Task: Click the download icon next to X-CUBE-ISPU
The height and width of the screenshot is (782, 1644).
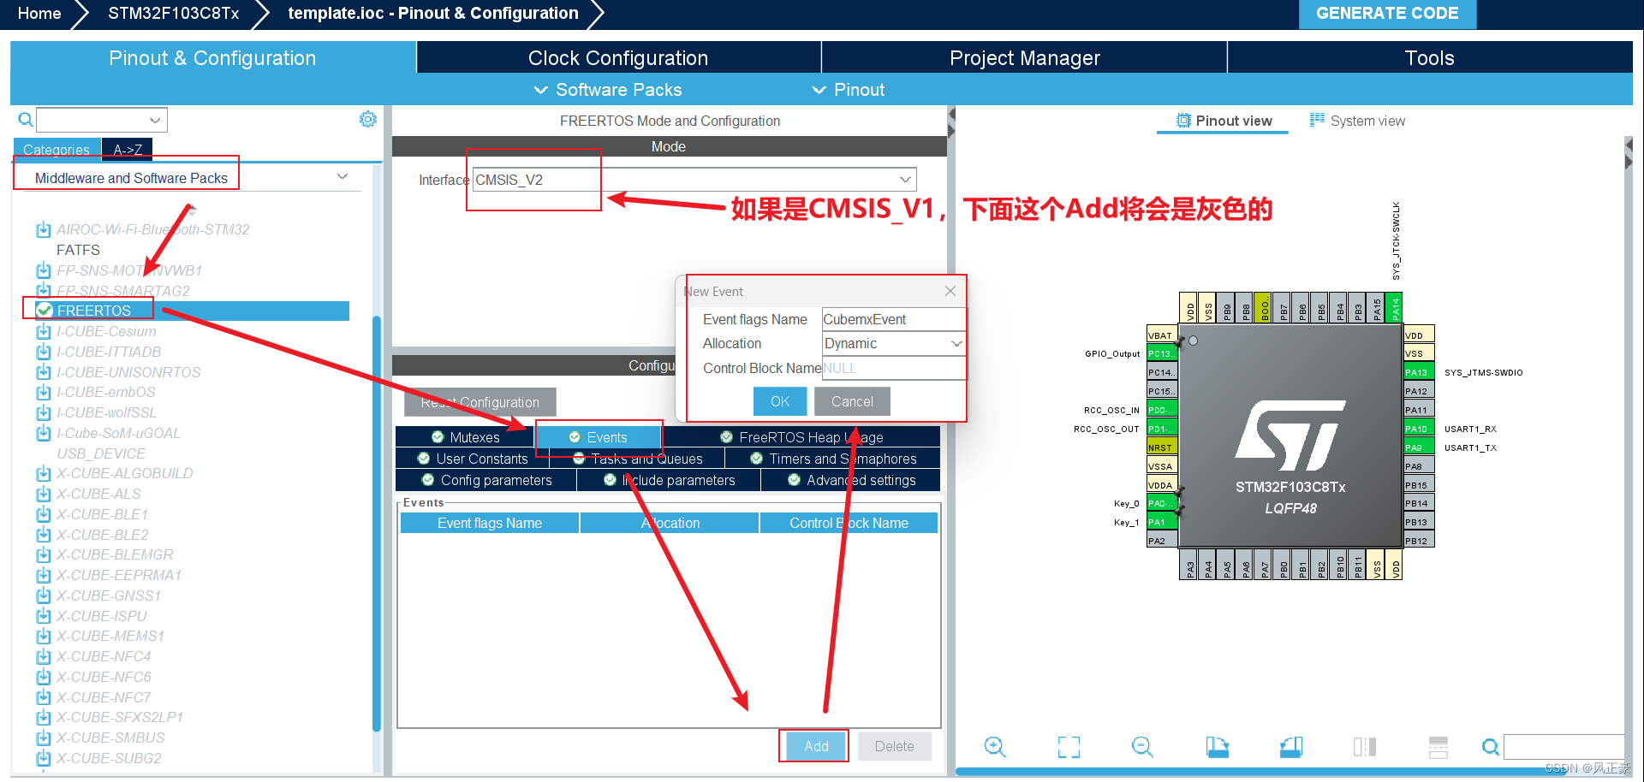Action: click(43, 616)
